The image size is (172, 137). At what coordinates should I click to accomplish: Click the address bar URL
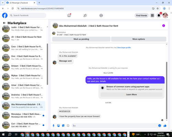pyautogui.click(x=42, y=9)
